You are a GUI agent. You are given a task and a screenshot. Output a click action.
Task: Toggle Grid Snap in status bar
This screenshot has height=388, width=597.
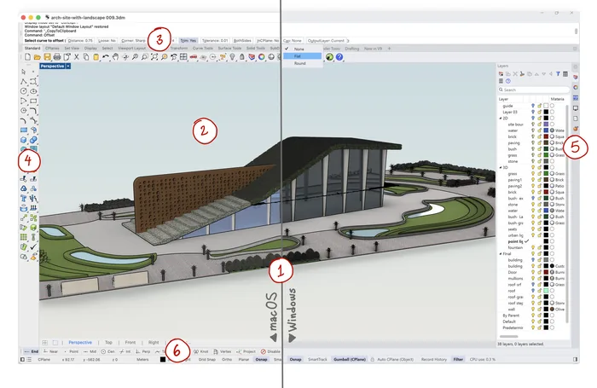(206, 360)
